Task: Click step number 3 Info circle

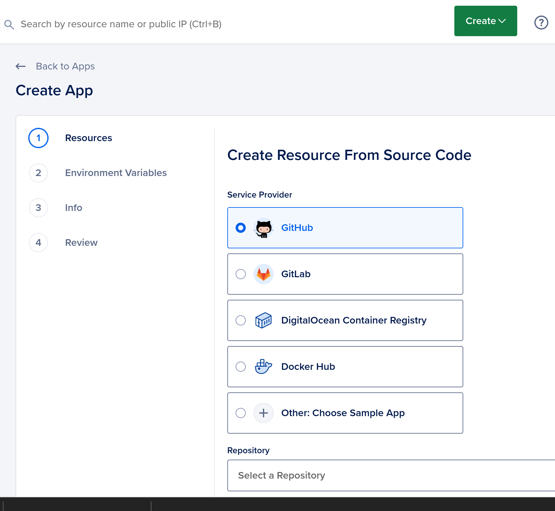Action: [38, 208]
